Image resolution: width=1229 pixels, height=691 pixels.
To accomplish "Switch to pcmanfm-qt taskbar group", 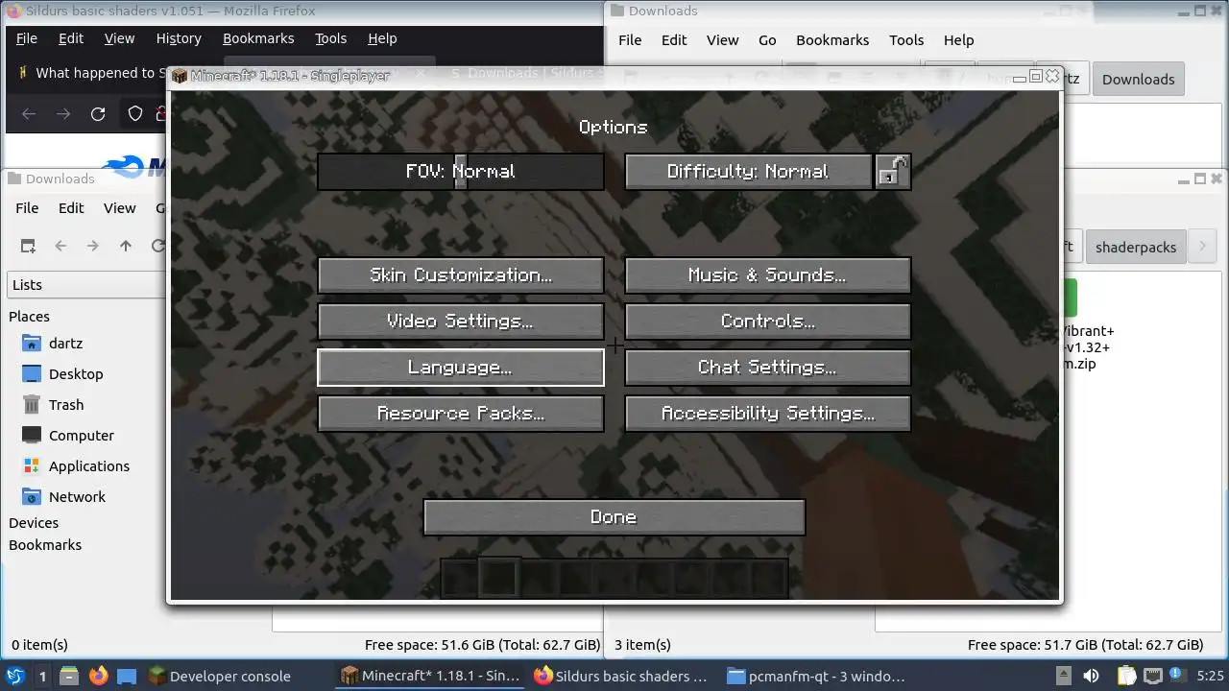I will [x=817, y=676].
